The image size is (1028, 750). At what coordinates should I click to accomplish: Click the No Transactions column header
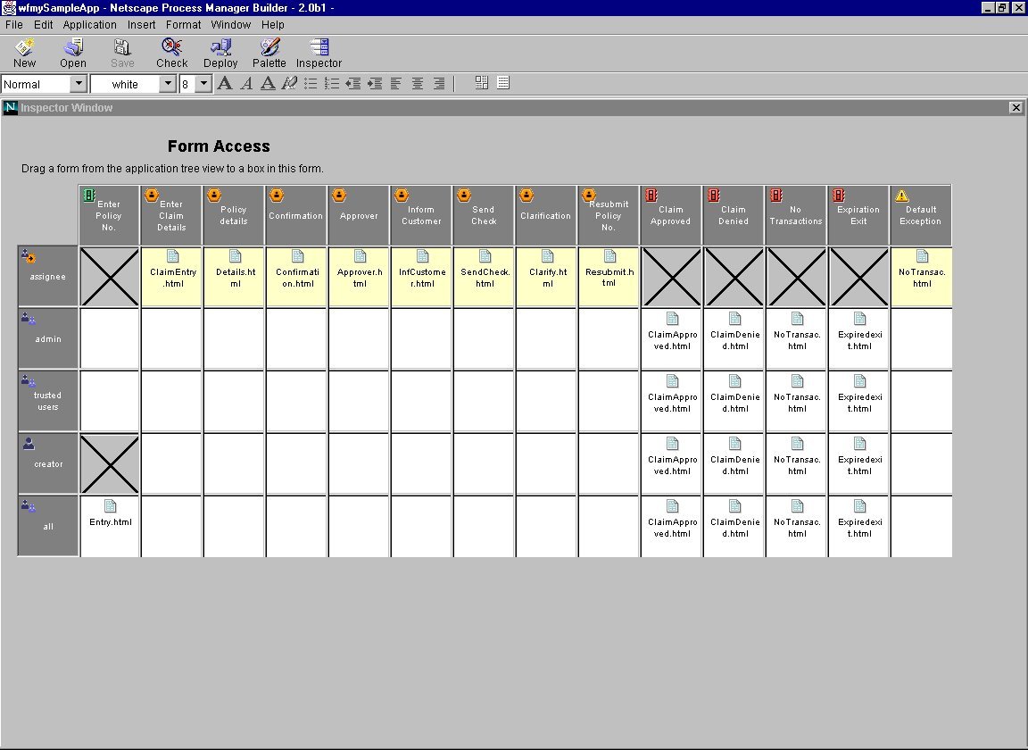coord(796,215)
